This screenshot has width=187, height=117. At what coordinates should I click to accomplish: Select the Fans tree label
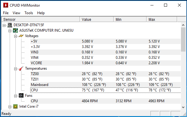(x=29, y=96)
